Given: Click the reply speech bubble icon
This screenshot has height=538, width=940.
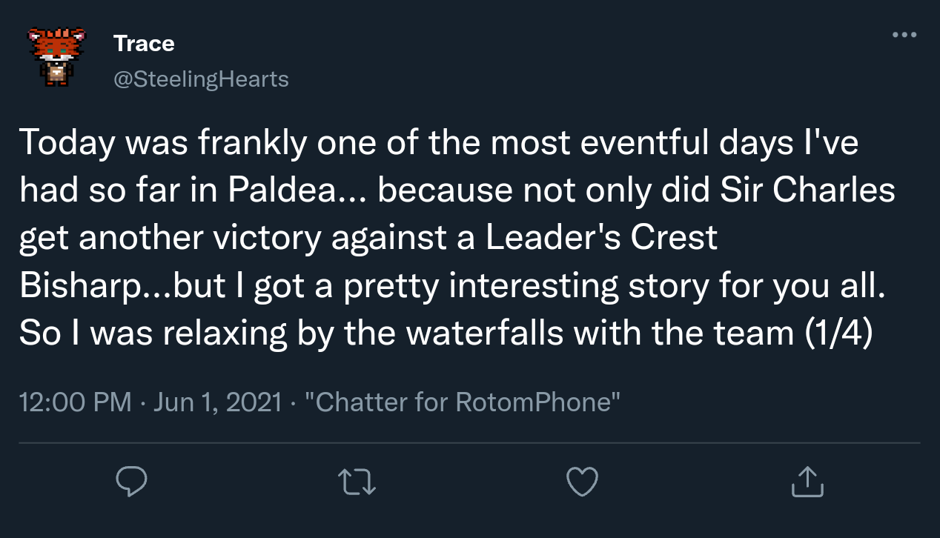Looking at the screenshot, I should click(x=132, y=482).
